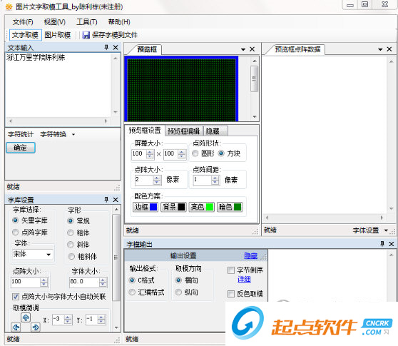Click the up arrow fine-tune button
Viewport: 398px width, 346px height.
[26, 317]
